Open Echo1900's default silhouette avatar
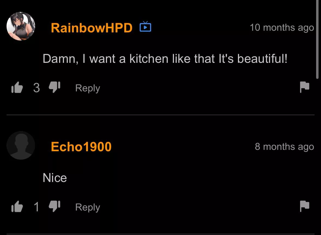The width and height of the screenshot is (321, 235). click(21, 145)
